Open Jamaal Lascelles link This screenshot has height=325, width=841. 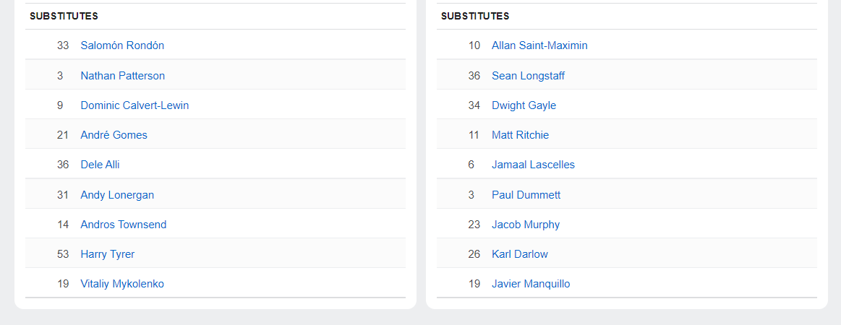pyautogui.click(x=533, y=165)
